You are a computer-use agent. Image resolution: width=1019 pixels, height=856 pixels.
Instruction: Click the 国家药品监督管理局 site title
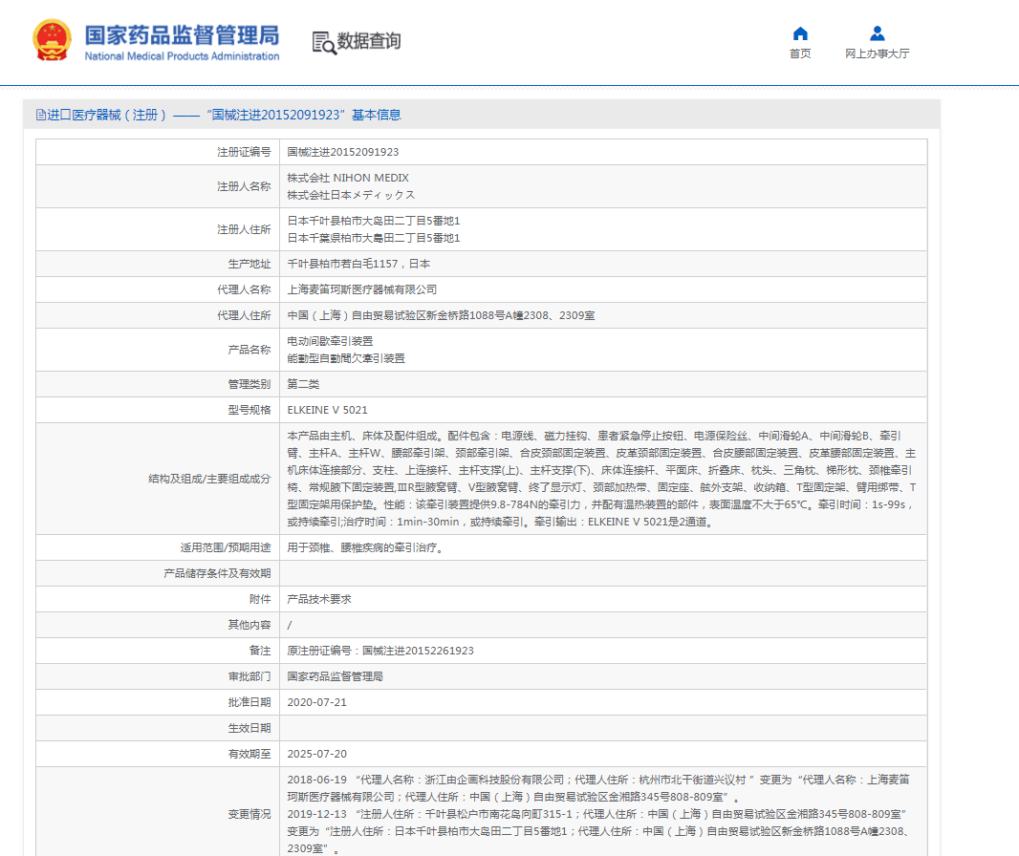[182, 35]
